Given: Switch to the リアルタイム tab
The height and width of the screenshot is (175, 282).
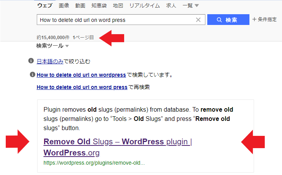Looking at the screenshot, I should pyautogui.click(x=144, y=6).
